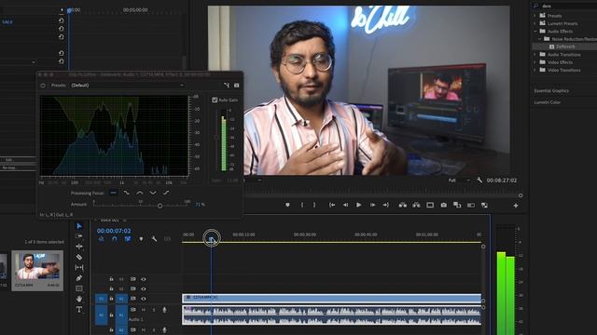Expand Video Transitions folder

(535, 70)
